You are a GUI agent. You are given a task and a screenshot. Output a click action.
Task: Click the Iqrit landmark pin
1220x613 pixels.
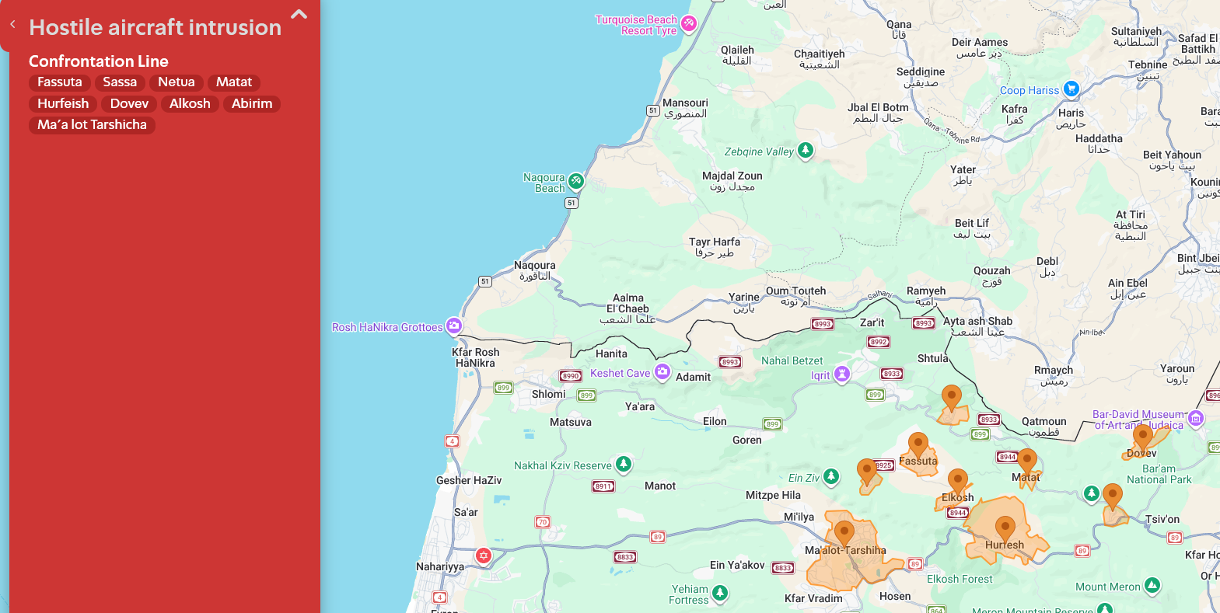841,374
